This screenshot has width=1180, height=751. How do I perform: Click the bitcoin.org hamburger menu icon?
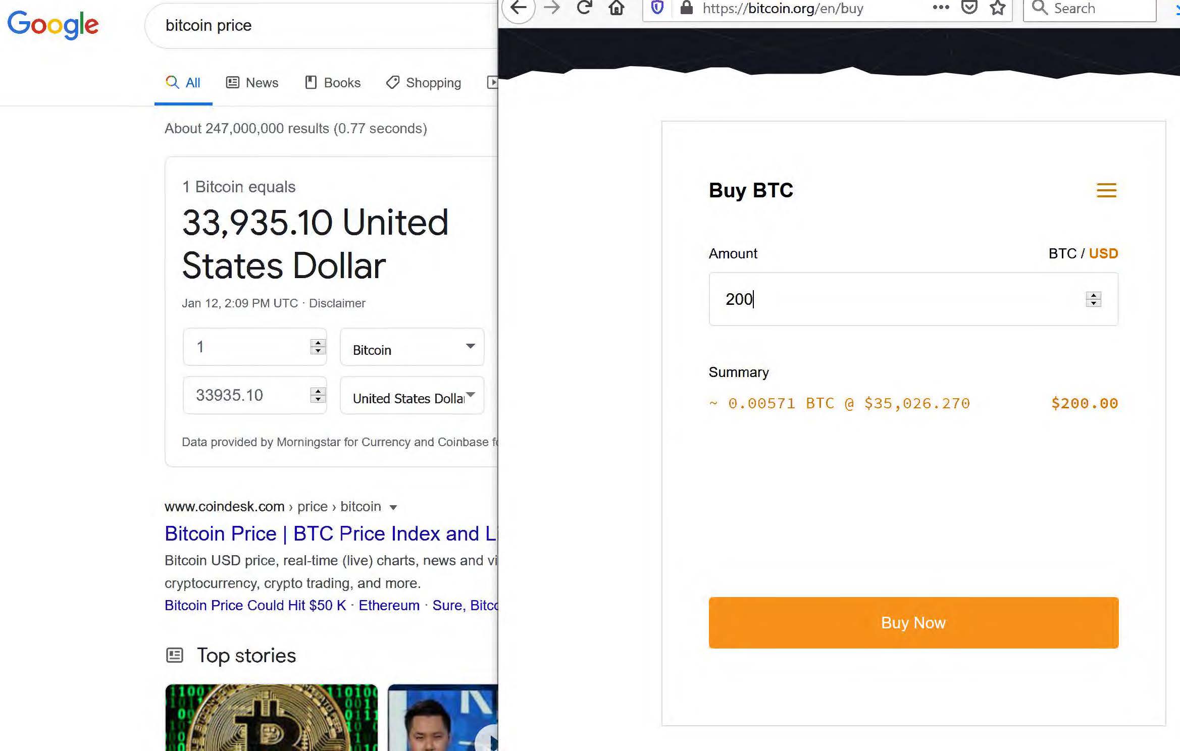pyautogui.click(x=1107, y=190)
